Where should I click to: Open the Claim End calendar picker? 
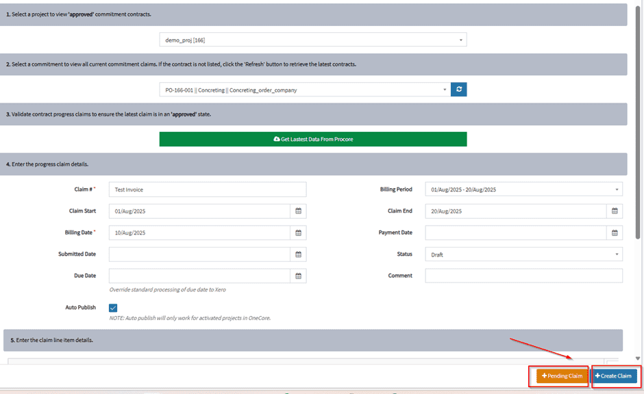coord(615,211)
